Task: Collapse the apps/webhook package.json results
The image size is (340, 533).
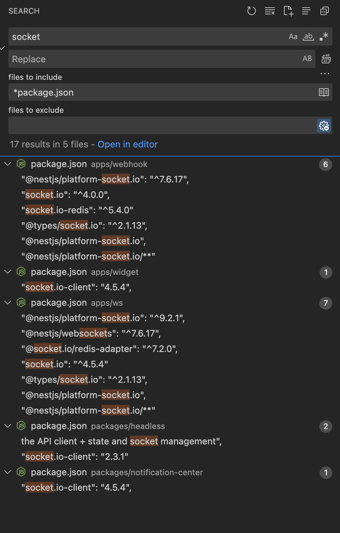Action: pyautogui.click(x=8, y=164)
